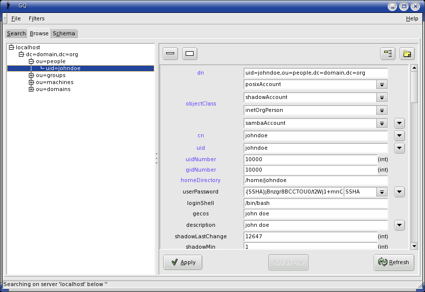425x292 pixels.
Task: Click the new entry star folder icon
Action: click(x=407, y=53)
